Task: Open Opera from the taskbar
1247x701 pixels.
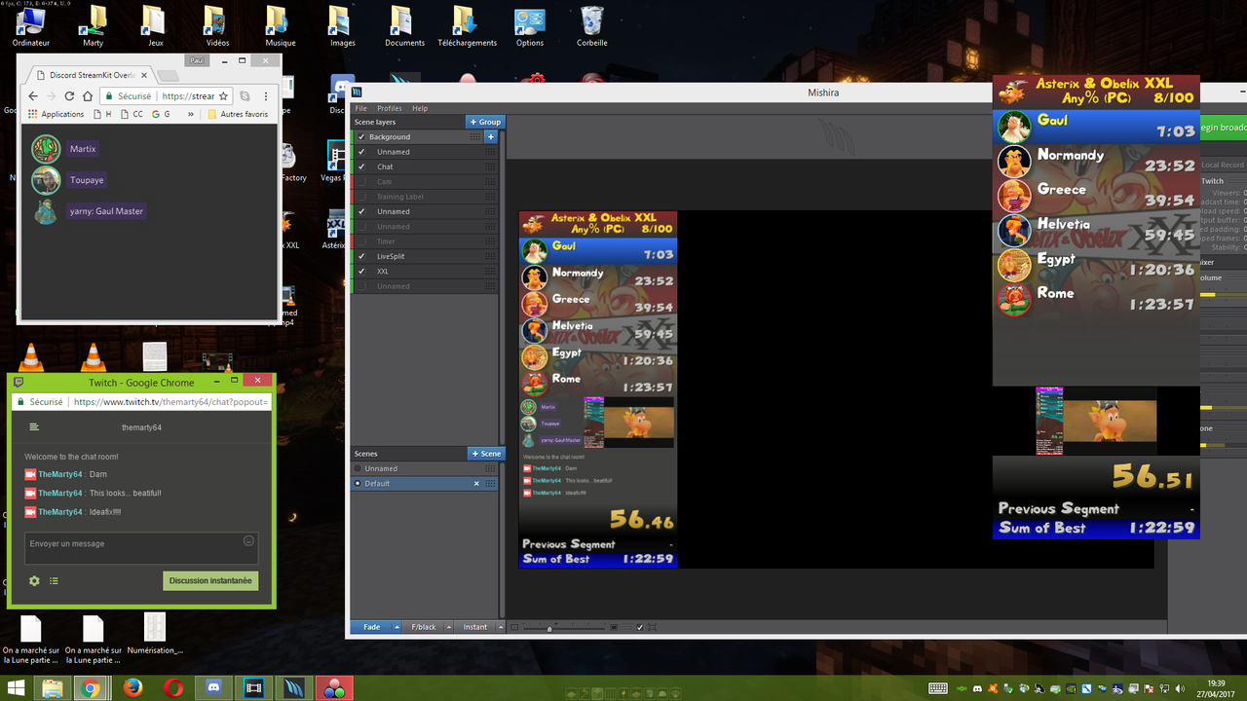Action: [x=172, y=688]
